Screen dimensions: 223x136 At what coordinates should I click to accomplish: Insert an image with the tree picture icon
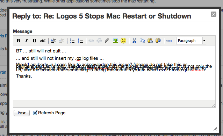pyautogui.click(x=115, y=41)
